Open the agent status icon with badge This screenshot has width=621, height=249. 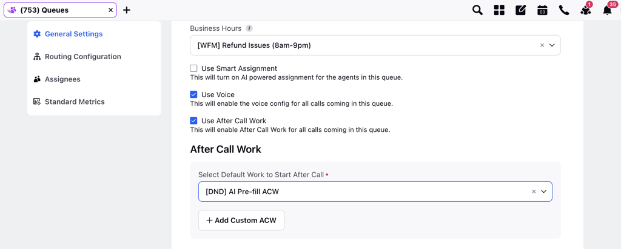[586, 10]
